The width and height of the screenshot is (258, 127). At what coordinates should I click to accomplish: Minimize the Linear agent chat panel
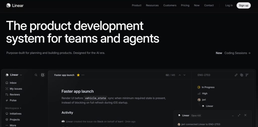pos(233,115)
